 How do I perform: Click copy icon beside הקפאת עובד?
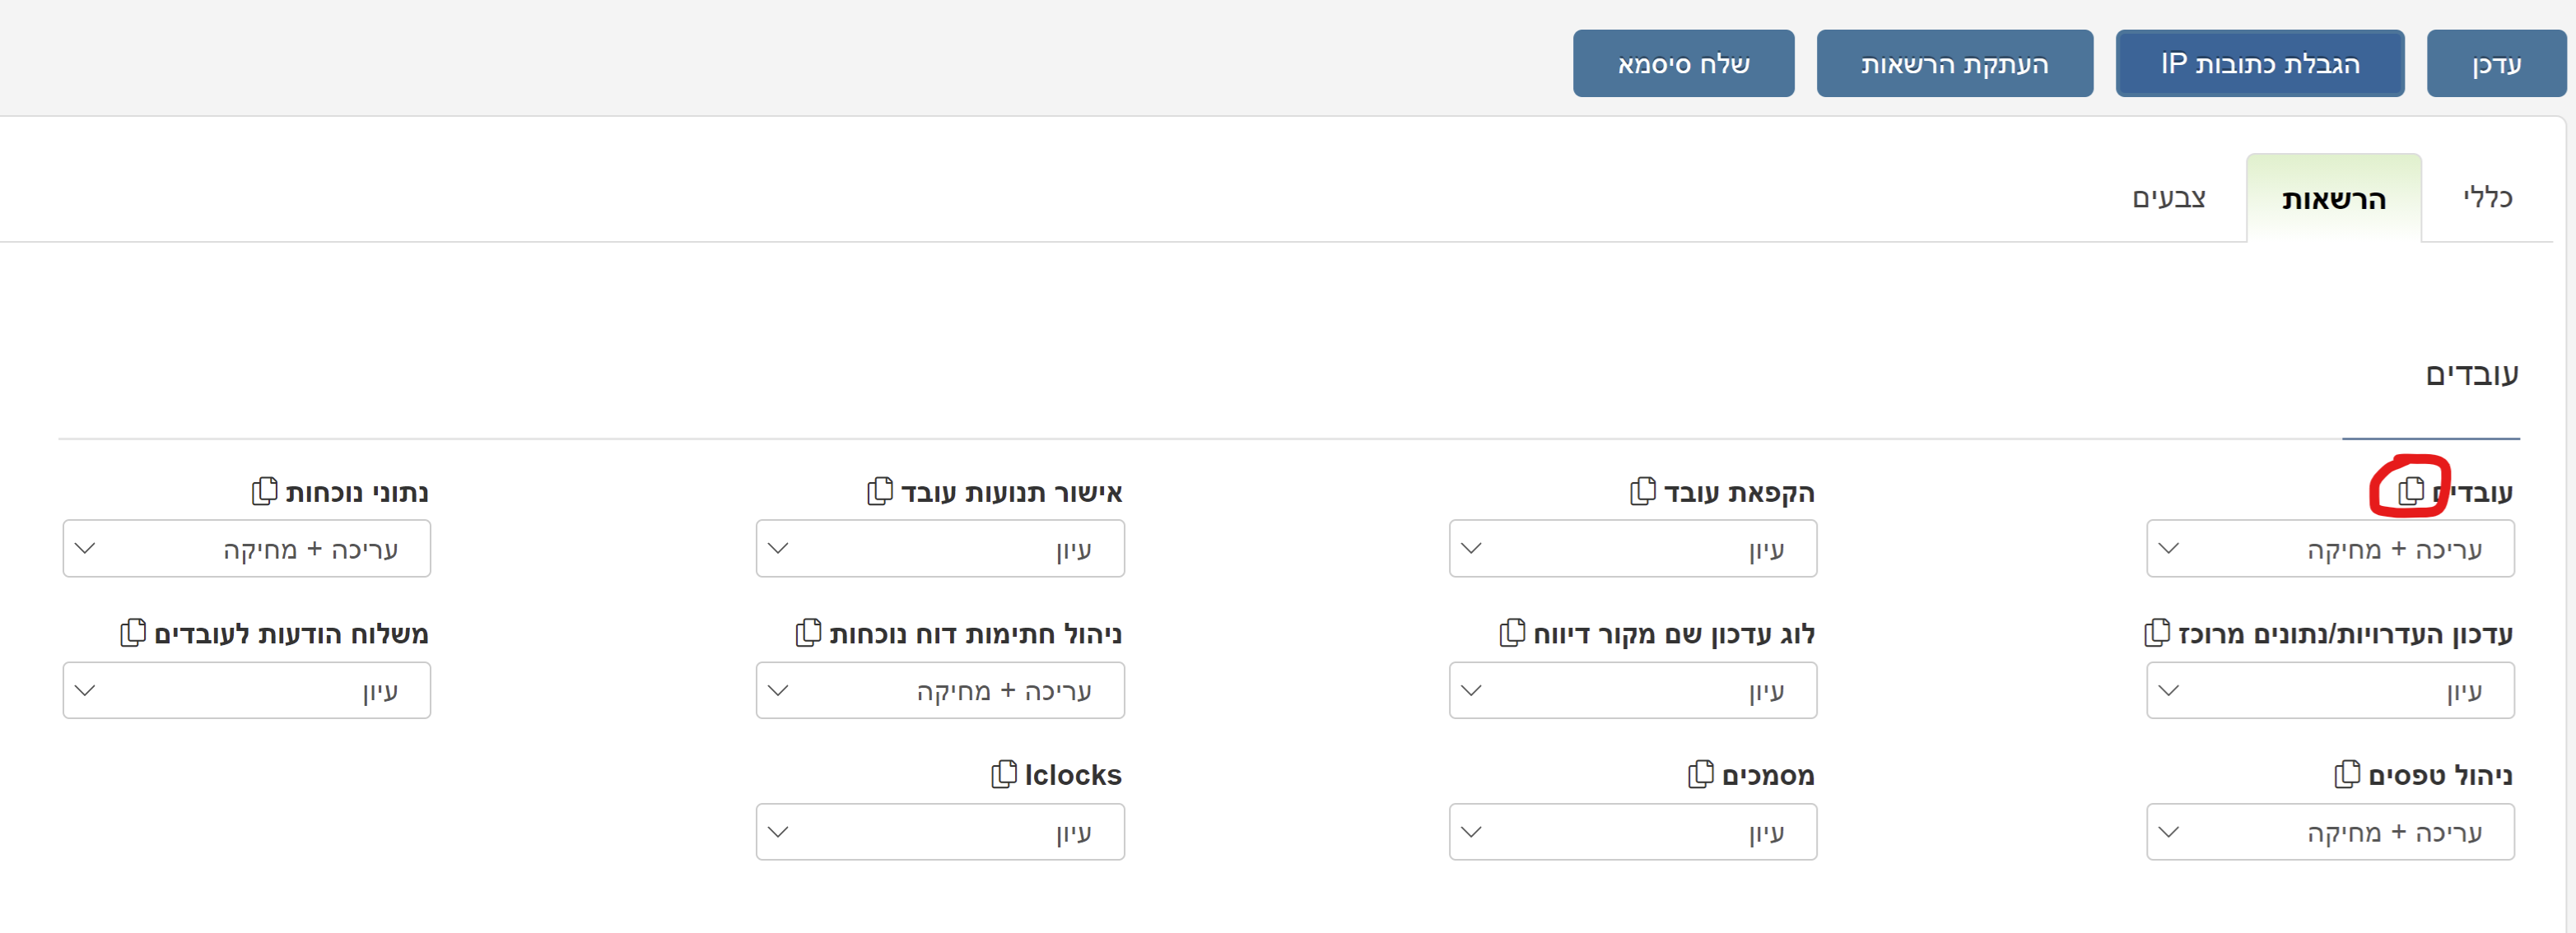(x=1642, y=490)
